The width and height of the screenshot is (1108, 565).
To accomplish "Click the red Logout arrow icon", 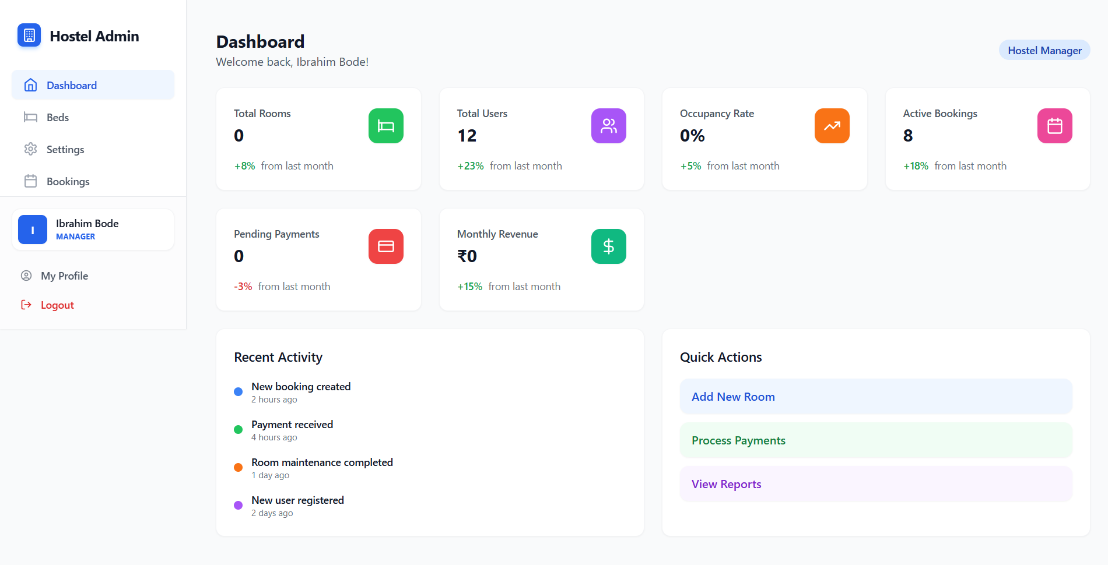I will 26,305.
